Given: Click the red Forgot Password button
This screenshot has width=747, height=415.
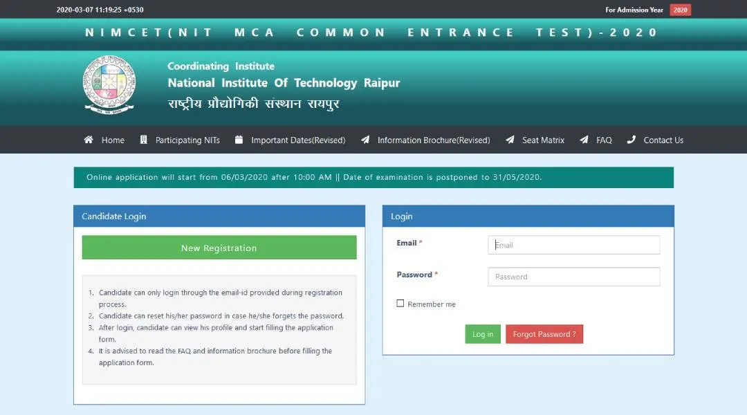Looking at the screenshot, I should point(544,334).
